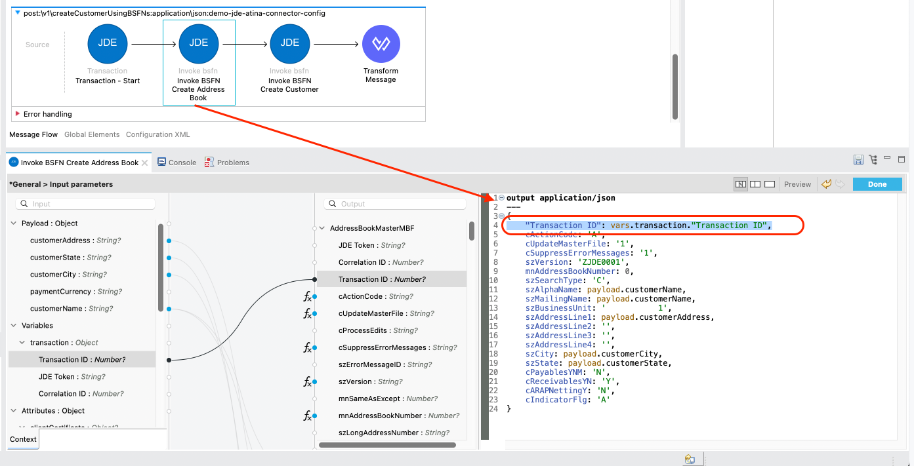Switch to graphical-and-script mapping view
This screenshot has width=914, height=466.
click(x=740, y=184)
